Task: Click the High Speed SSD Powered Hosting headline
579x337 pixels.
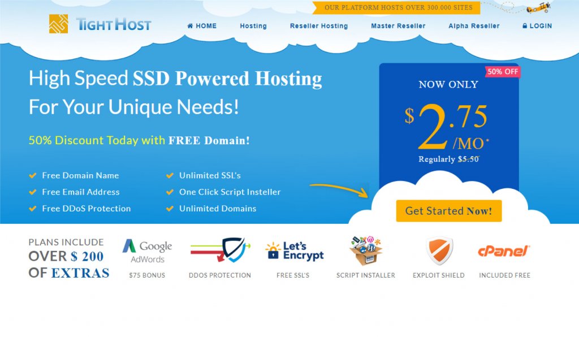Action: point(175,79)
